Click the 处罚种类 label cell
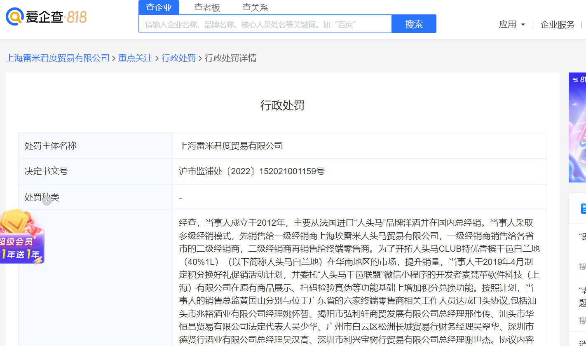This screenshot has width=586, height=346. coord(96,197)
